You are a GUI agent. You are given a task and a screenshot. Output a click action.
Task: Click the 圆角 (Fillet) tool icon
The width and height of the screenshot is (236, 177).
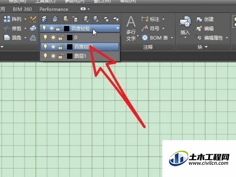7,38
